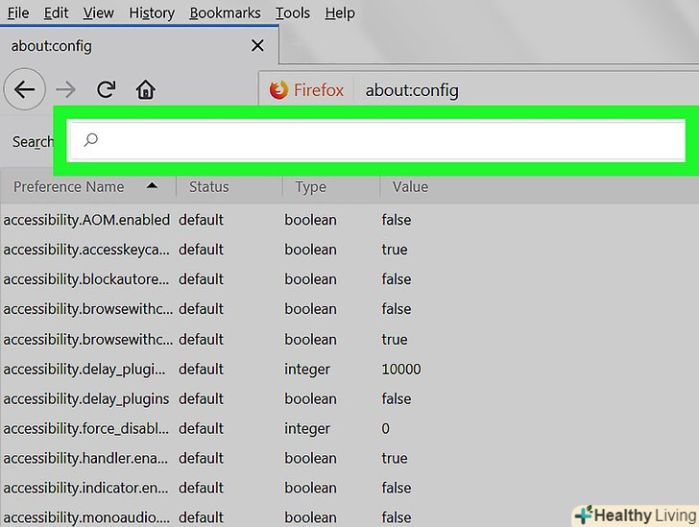Click true value of accesskeyca... row
Viewport: 699px width, 527px height.
click(395, 250)
